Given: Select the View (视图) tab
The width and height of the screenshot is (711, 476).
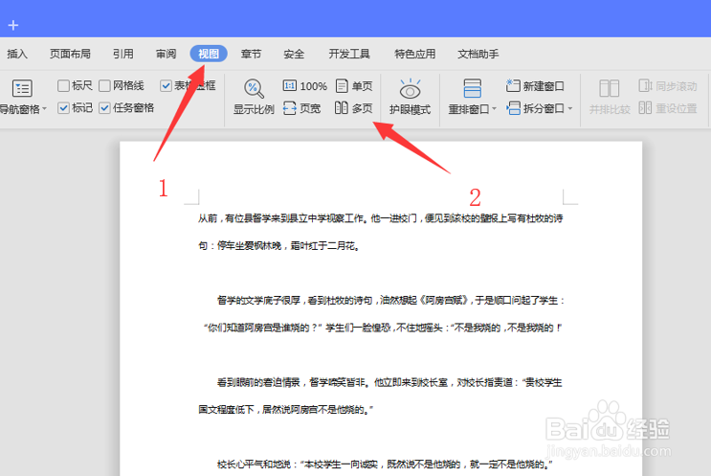Looking at the screenshot, I should [209, 54].
